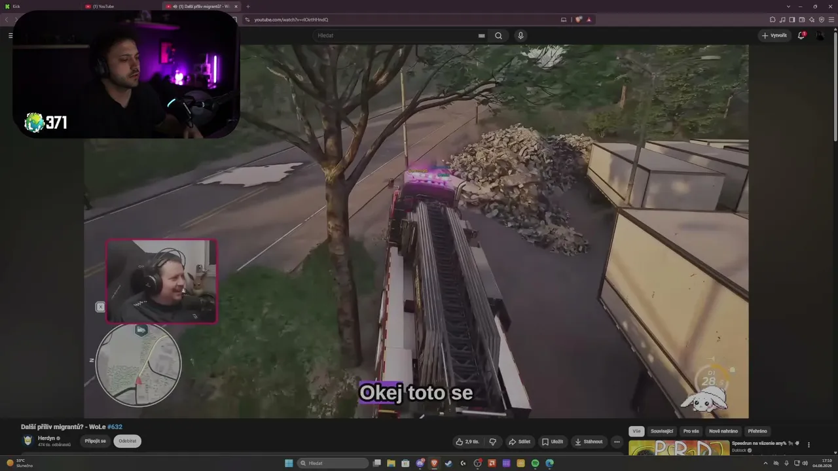Open the Speedrun recommended video thumbnail
This screenshot has height=471, width=838.
(x=679, y=447)
